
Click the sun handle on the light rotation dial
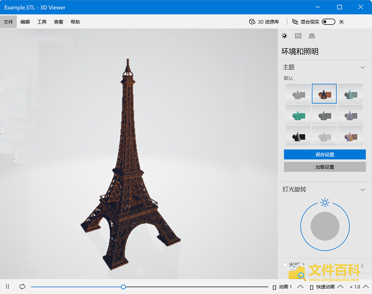coord(325,202)
